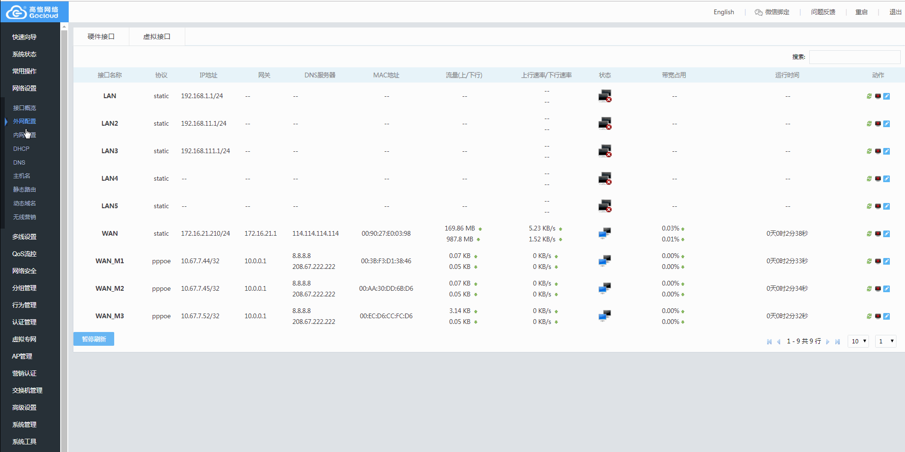The image size is (905, 452).
Task: Edit the LAN4 interface
Action: pos(887,179)
